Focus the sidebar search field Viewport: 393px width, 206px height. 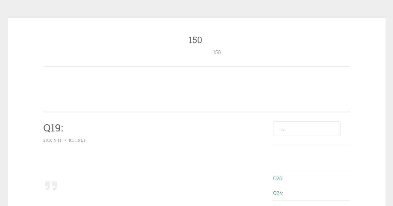click(307, 129)
